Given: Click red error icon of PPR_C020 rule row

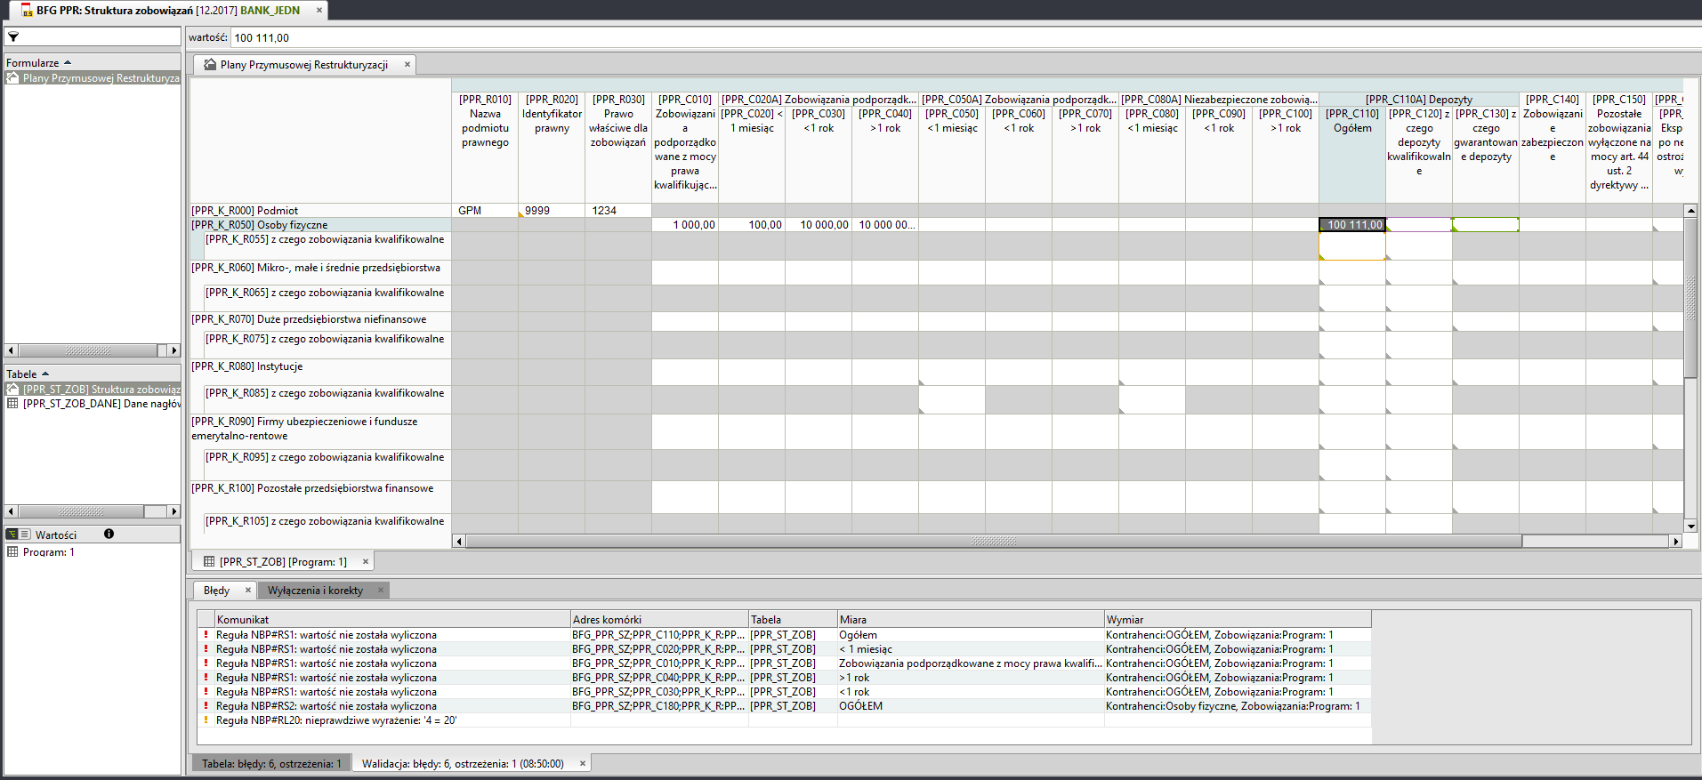Looking at the screenshot, I should 206,649.
